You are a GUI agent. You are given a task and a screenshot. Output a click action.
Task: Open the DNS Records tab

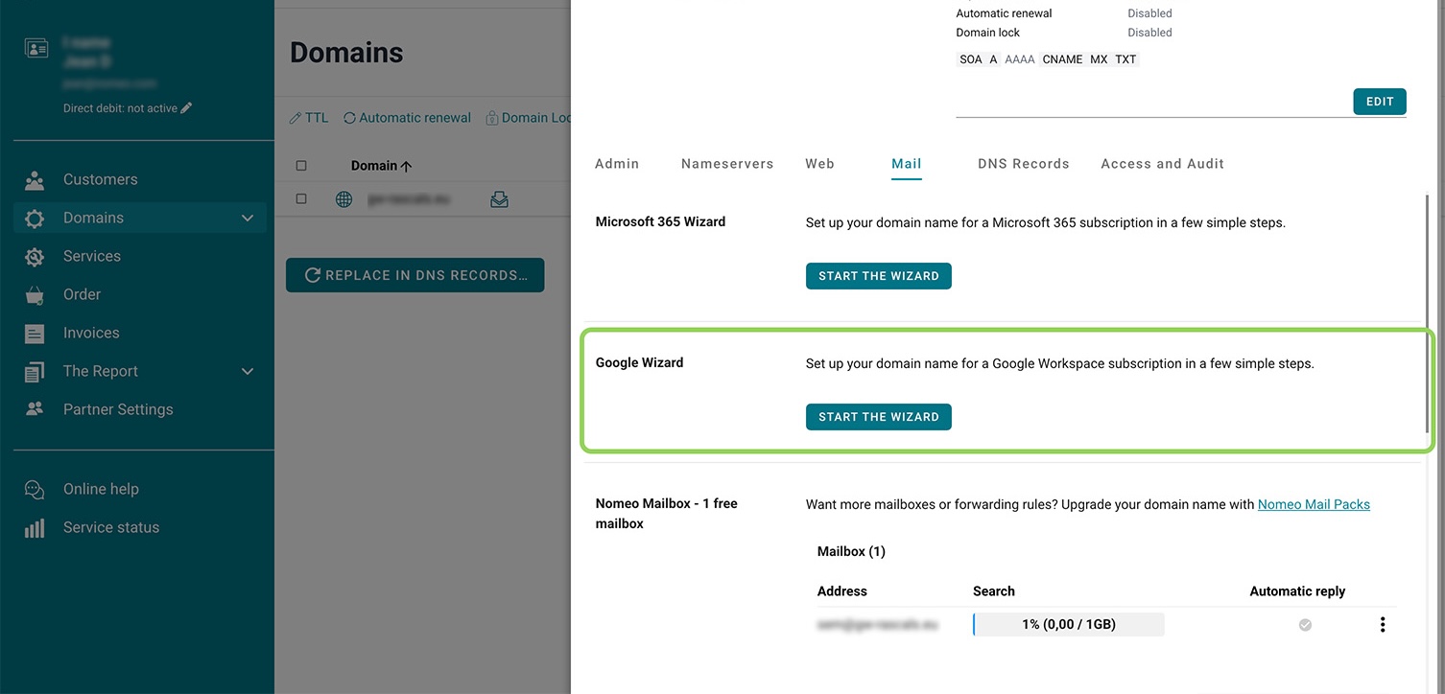(x=1024, y=164)
